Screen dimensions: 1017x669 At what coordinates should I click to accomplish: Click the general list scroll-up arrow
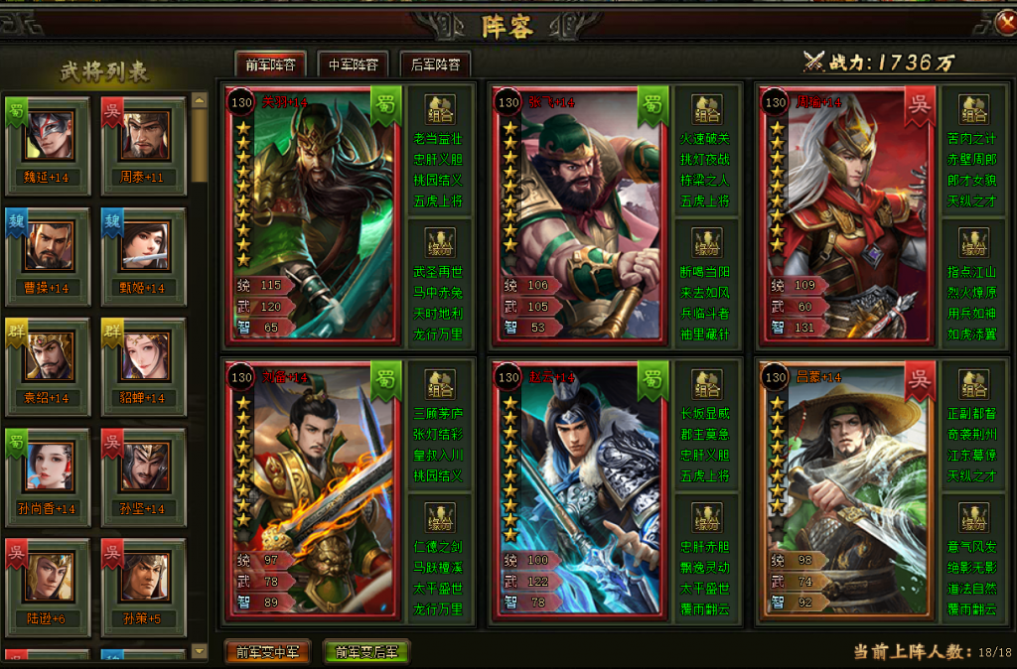199,100
